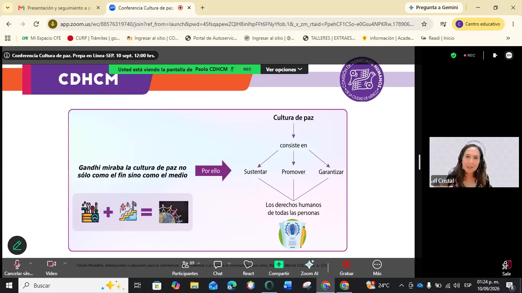The width and height of the screenshot is (522, 293).
Task: Open the tab search dropdown arrow
Action: [7, 8]
